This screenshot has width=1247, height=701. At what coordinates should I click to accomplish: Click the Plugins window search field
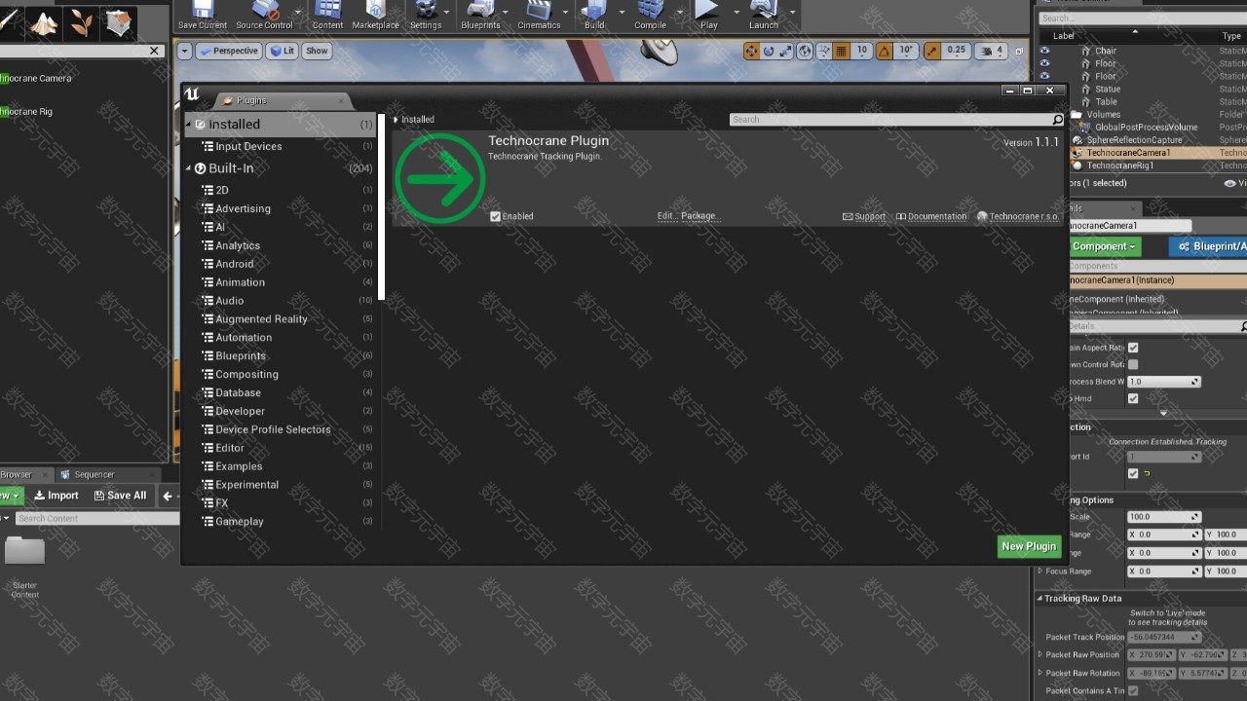[x=889, y=120]
